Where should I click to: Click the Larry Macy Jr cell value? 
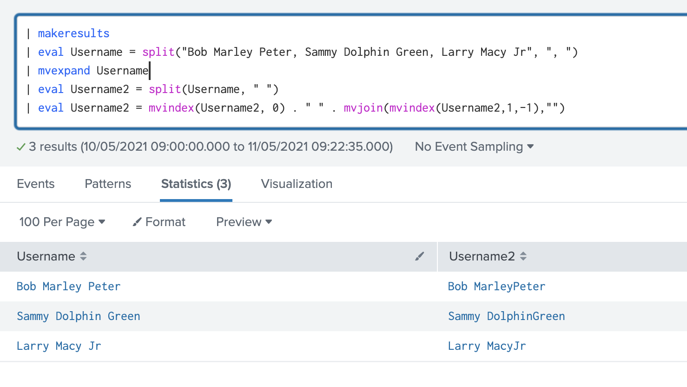click(59, 346)
